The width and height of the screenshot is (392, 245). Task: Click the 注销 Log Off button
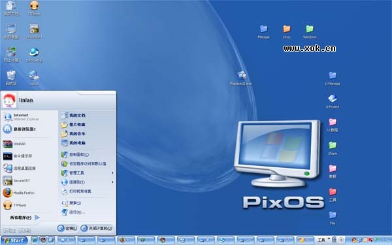click(x=67, y=228)
